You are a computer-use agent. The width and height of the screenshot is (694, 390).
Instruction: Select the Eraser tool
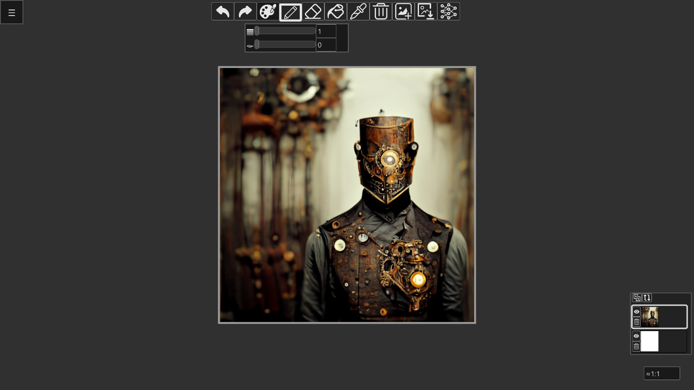click(313, 11)
